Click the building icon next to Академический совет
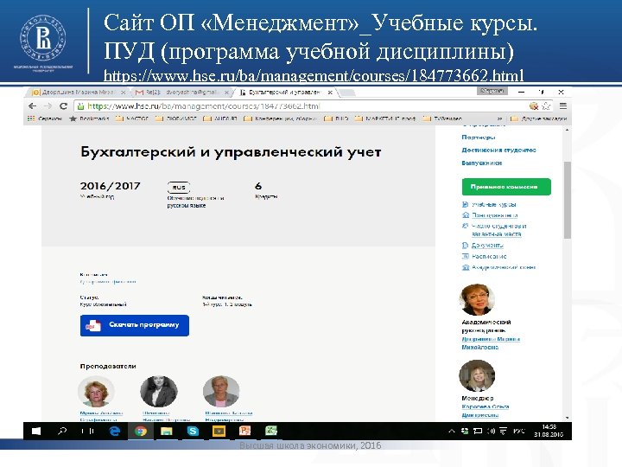This screenshot has width=622, height=467. coord(466,267)
